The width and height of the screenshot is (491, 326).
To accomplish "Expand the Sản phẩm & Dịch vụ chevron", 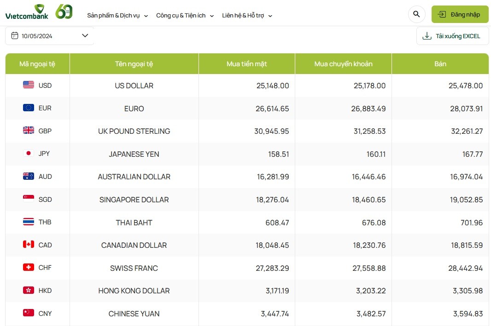I will coord(146,16).
